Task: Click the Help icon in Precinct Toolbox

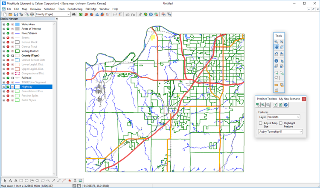Action: 286,105
